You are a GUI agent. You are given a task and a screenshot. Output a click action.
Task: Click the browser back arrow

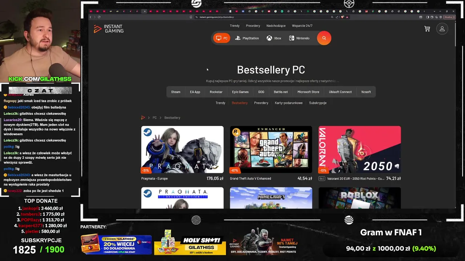pyautogui.click(x=90, y=17)
